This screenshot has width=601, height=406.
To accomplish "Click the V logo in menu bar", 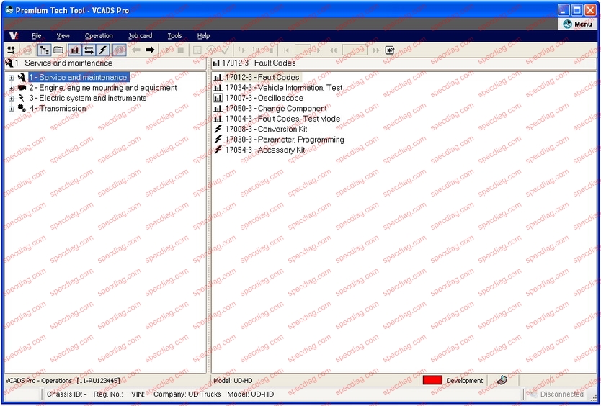I will point(13,35).
